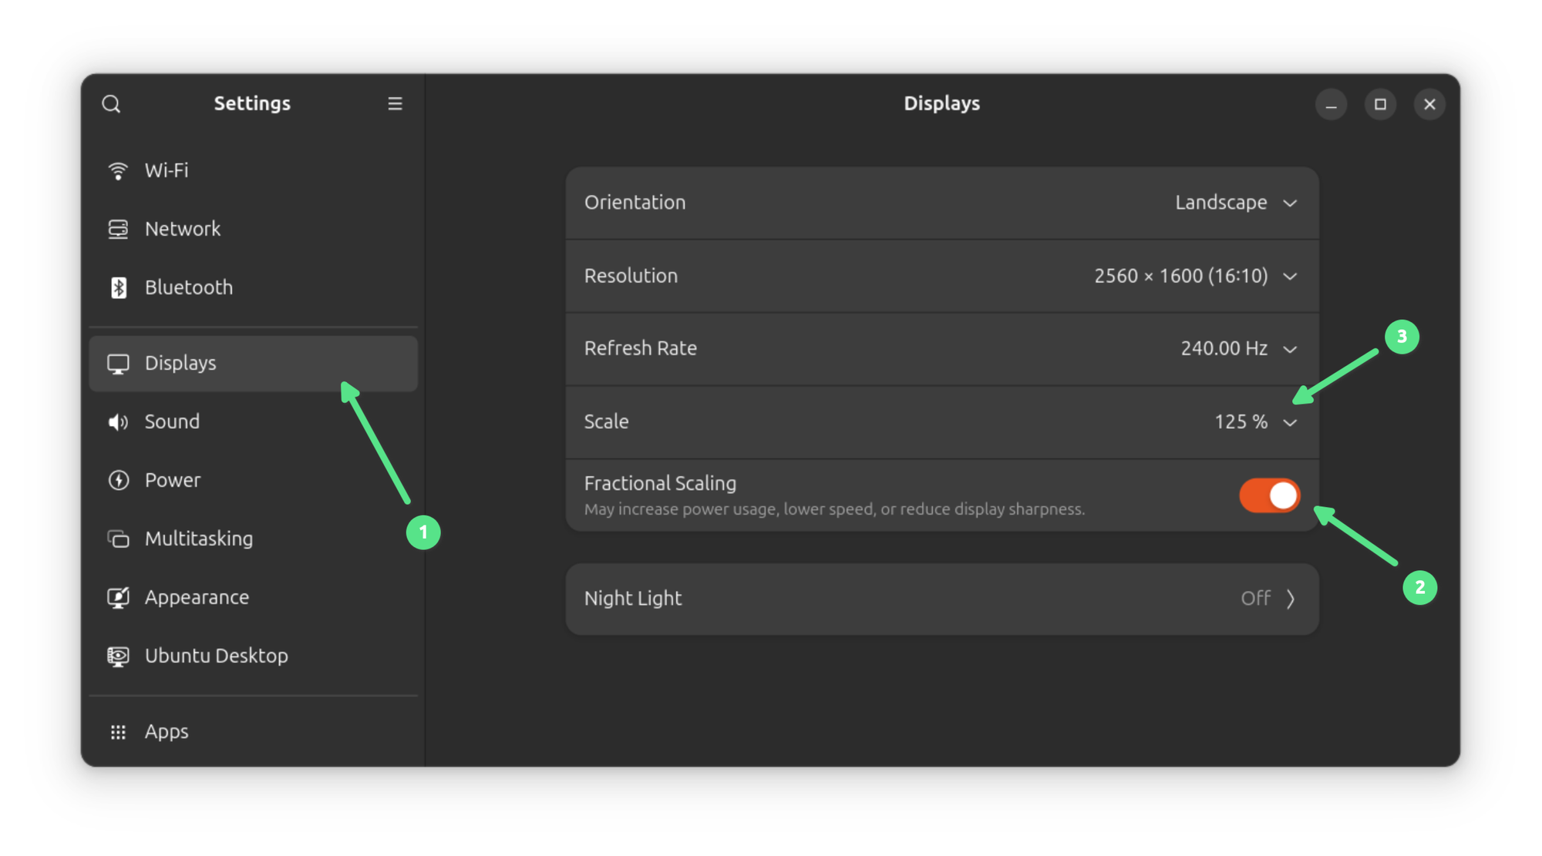This screenshot has width=1542, height=856.
Task: Expand the Resolution dropdown selector
Action: (x=1291, y=275)
